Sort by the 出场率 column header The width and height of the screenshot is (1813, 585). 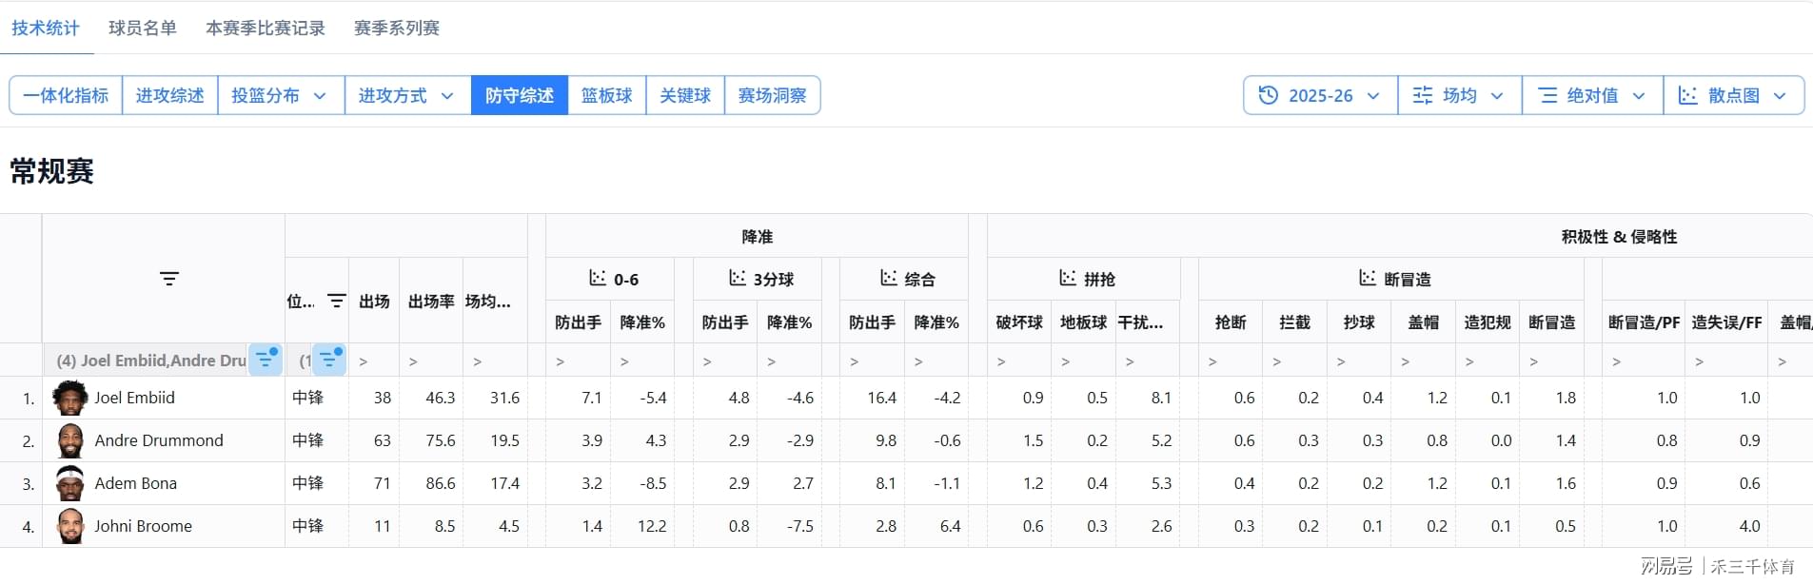click(x=431, y=301)
